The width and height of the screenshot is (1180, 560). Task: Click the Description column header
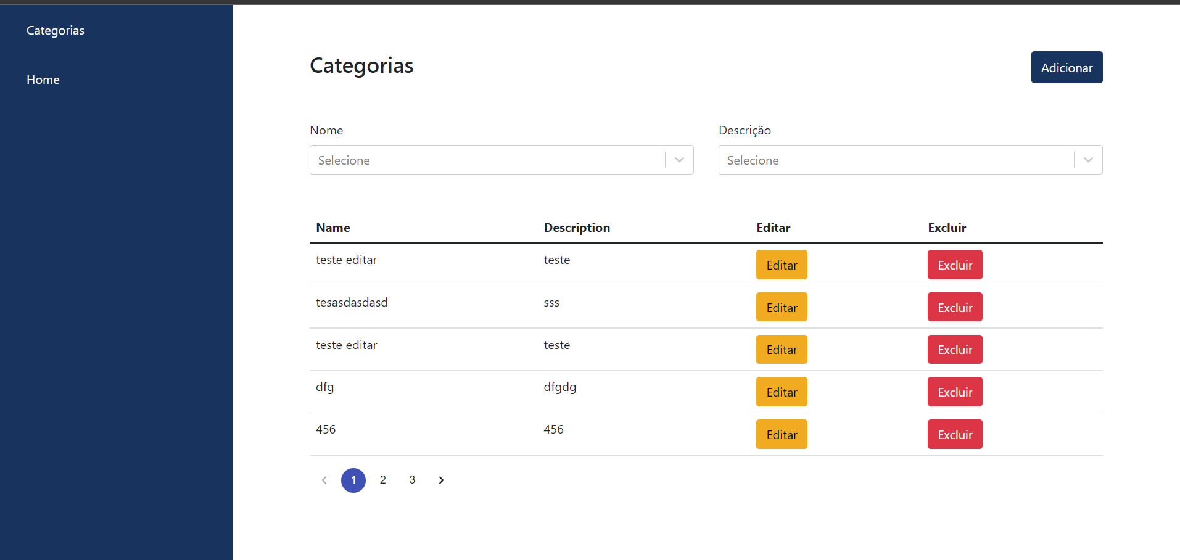tap(576, 228)
